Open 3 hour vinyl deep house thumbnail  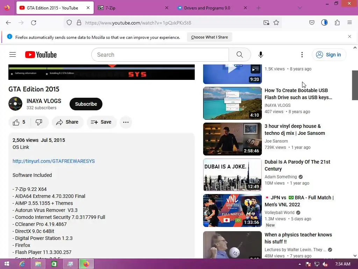pyautogui.click(x=232, y=139)
